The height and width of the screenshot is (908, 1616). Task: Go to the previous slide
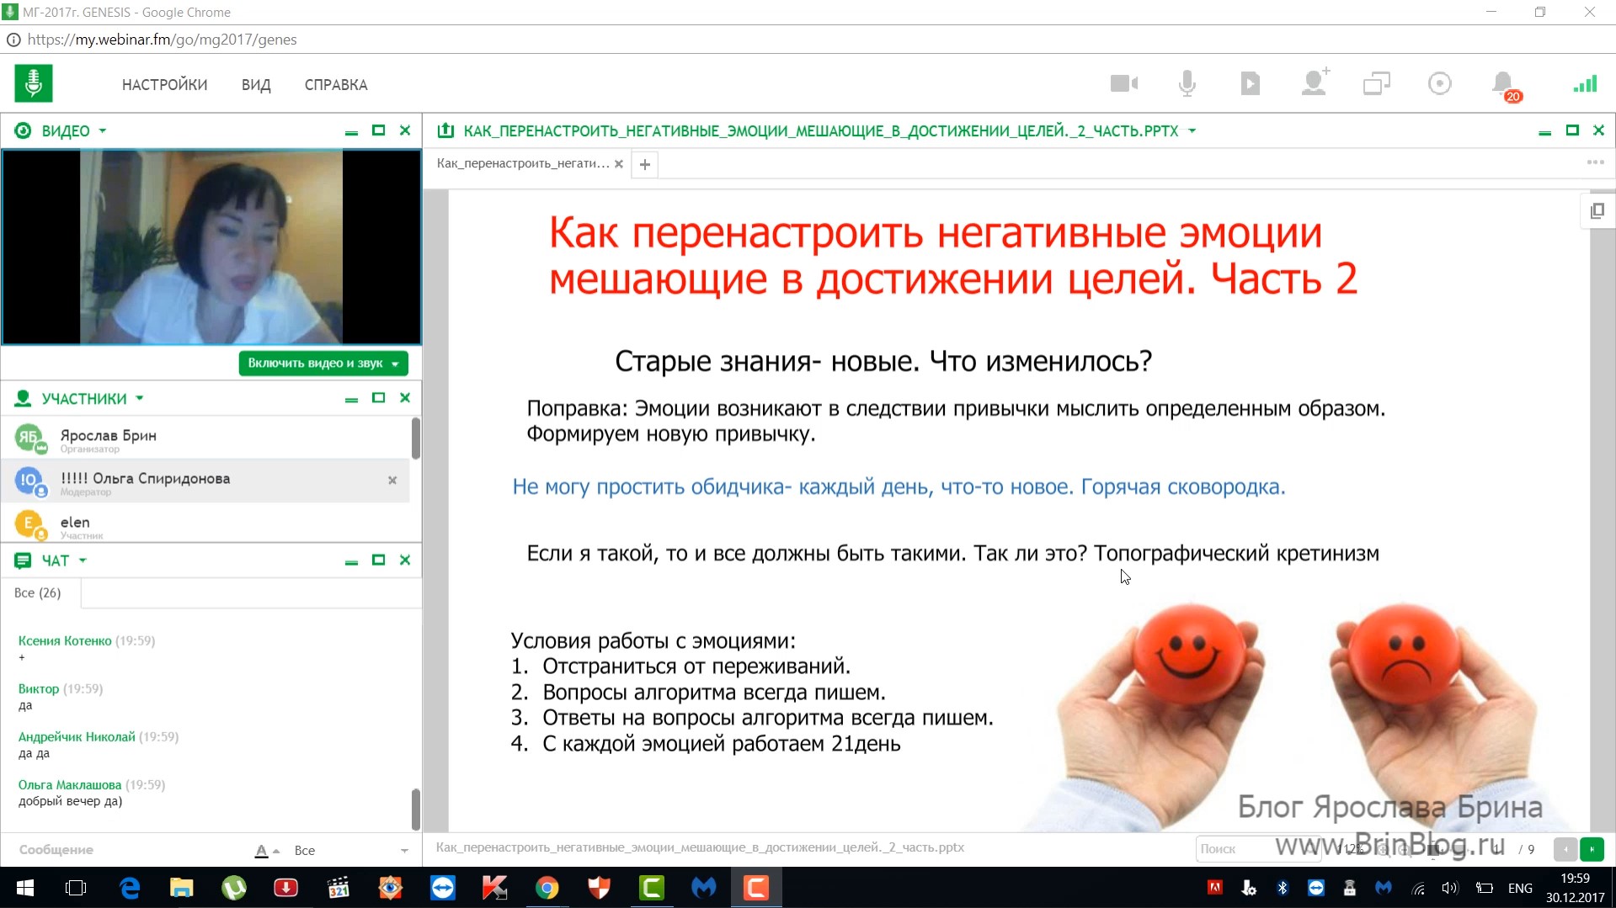pyautogui.click(x=1565, y=850)
